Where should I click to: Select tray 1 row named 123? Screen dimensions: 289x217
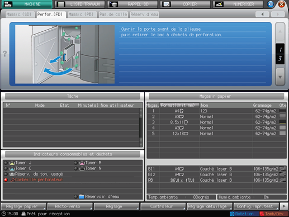tap(216, 111)
